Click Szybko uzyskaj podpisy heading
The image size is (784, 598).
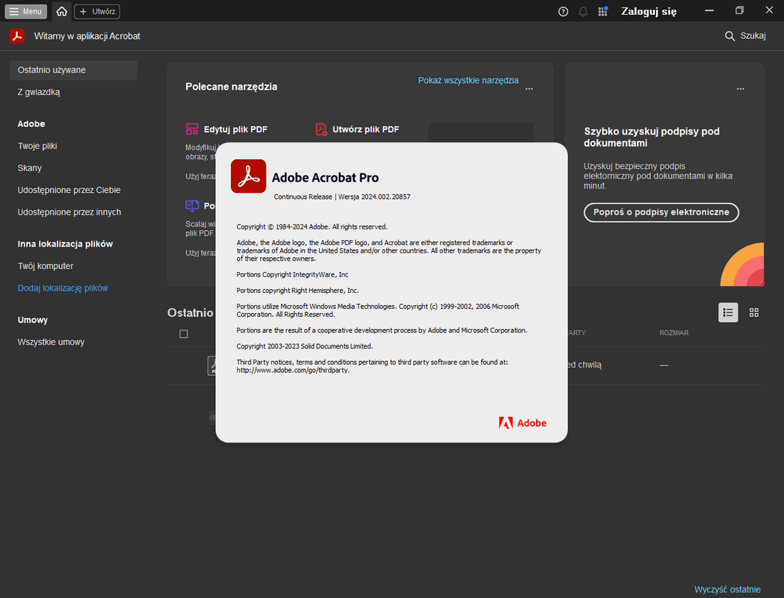652,137
